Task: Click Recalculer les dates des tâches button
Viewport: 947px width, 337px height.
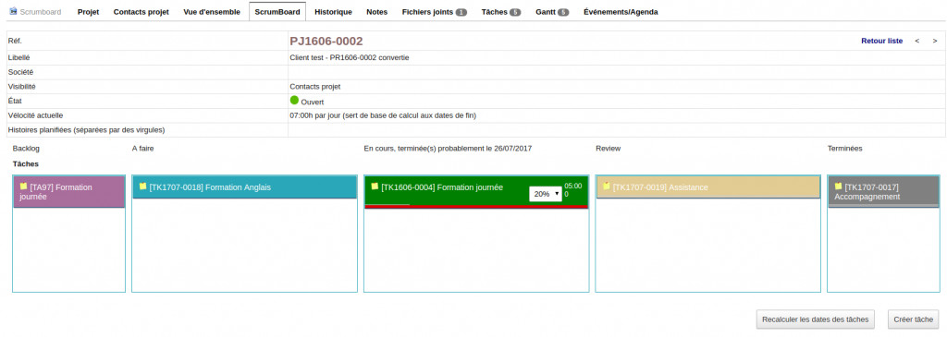Action: click(816, 319)
